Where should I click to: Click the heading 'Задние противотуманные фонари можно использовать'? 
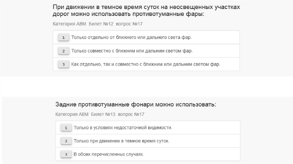(136, 105)
